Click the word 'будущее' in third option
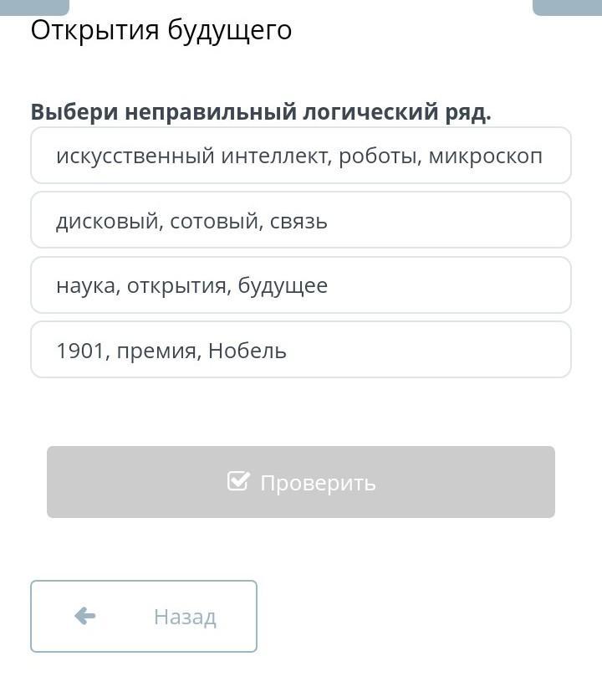Image resolution: width=602 pixels, height=682 pixels. pyautogui.click(x=283, y=287)
